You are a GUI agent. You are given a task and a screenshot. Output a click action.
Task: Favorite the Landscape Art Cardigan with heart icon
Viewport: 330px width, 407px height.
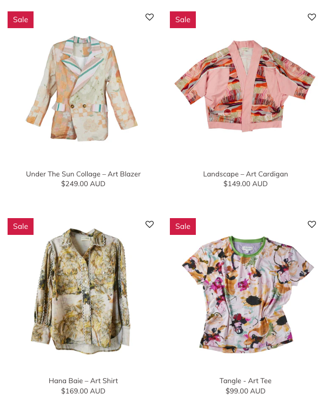point(312,17)
